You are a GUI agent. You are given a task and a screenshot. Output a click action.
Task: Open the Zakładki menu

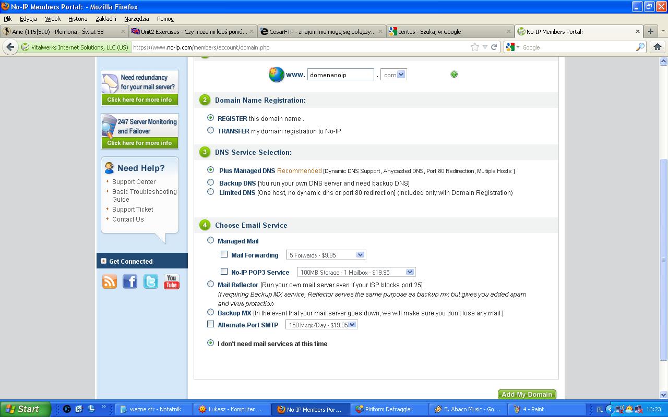click(106, 19)
